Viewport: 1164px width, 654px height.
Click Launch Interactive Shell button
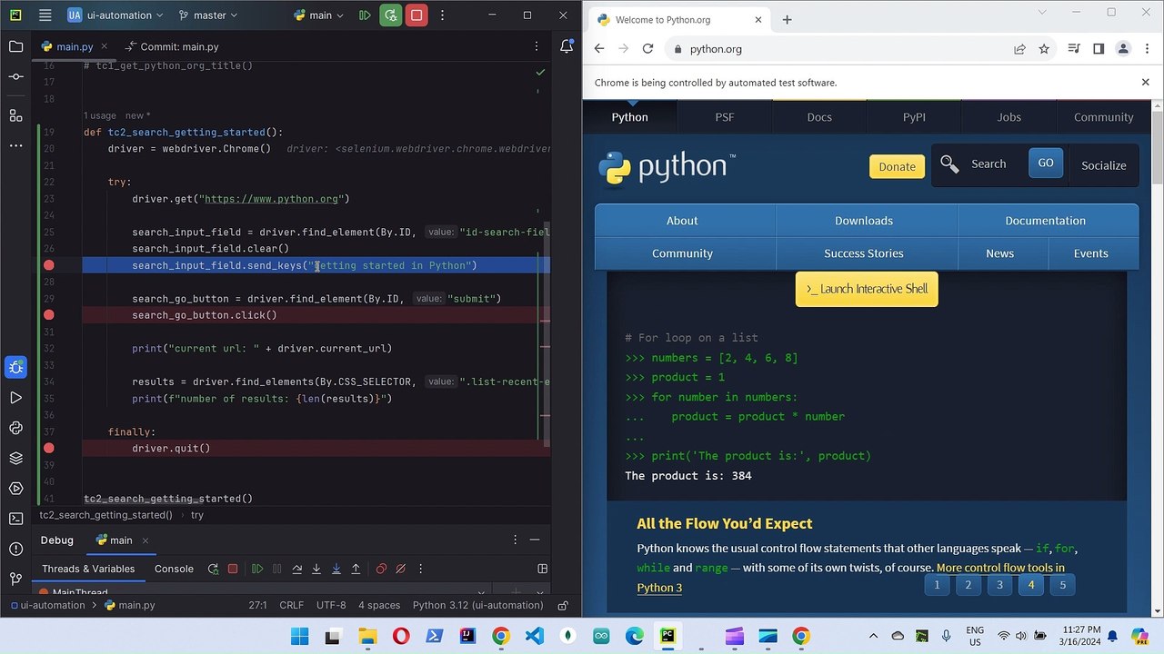867,289
